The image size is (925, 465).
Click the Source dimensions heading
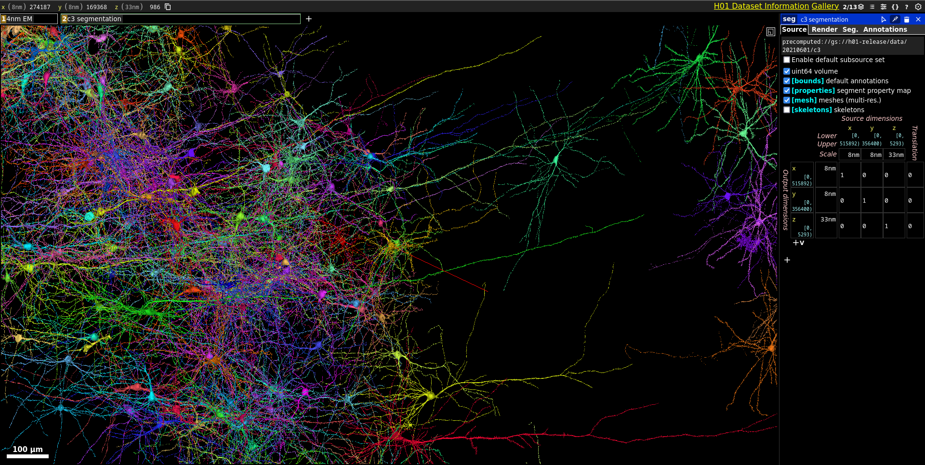point(872,118)
